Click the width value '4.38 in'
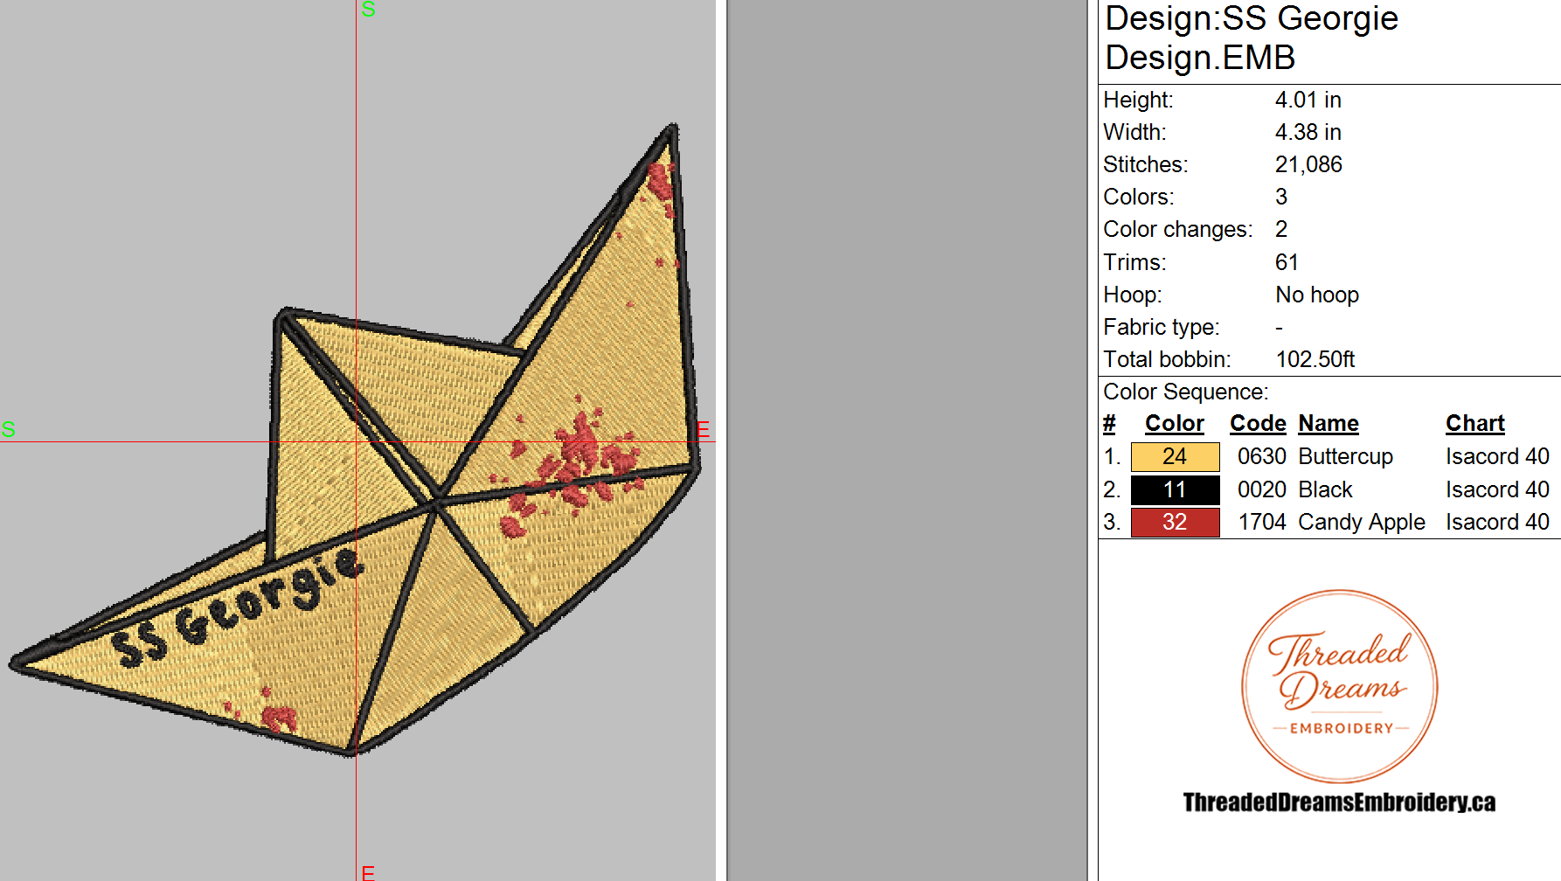Image resolution: width=1561 pixels, height=881 pixels. coord(1308,132)
